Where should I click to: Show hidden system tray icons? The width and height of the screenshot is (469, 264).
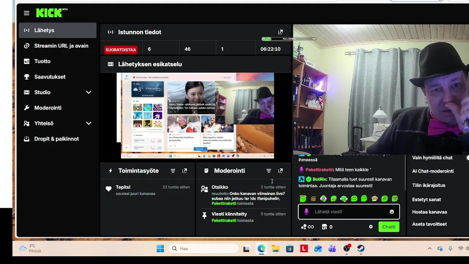click(x=430, y=249)
